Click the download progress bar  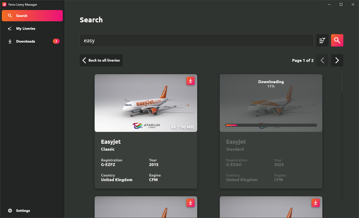[x=271, y=125]
